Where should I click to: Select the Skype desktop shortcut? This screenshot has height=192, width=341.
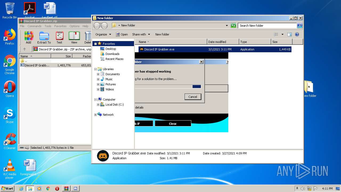pos(10,115)
